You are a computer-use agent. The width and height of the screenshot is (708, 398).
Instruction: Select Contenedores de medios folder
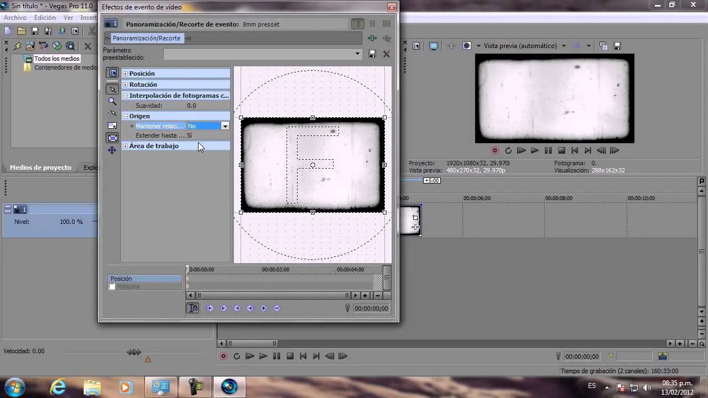click(65, 67)
